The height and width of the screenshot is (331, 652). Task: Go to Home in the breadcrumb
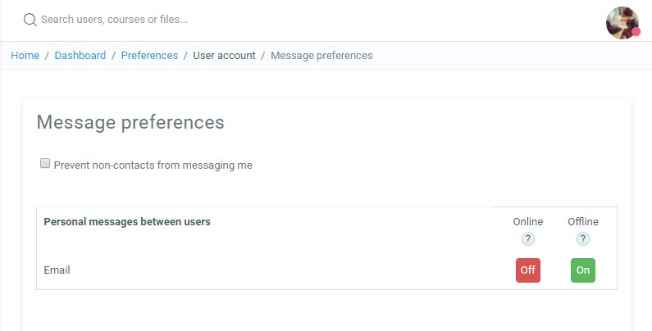(25, 56)
